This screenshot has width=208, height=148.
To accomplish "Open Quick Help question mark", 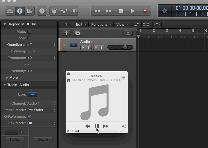I will pyautogui.click(x=42, y=11).
